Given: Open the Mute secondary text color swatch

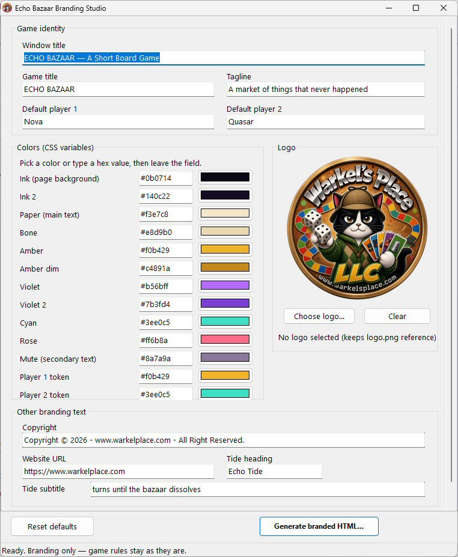Looking at the screenshot, I should (225, 358).
